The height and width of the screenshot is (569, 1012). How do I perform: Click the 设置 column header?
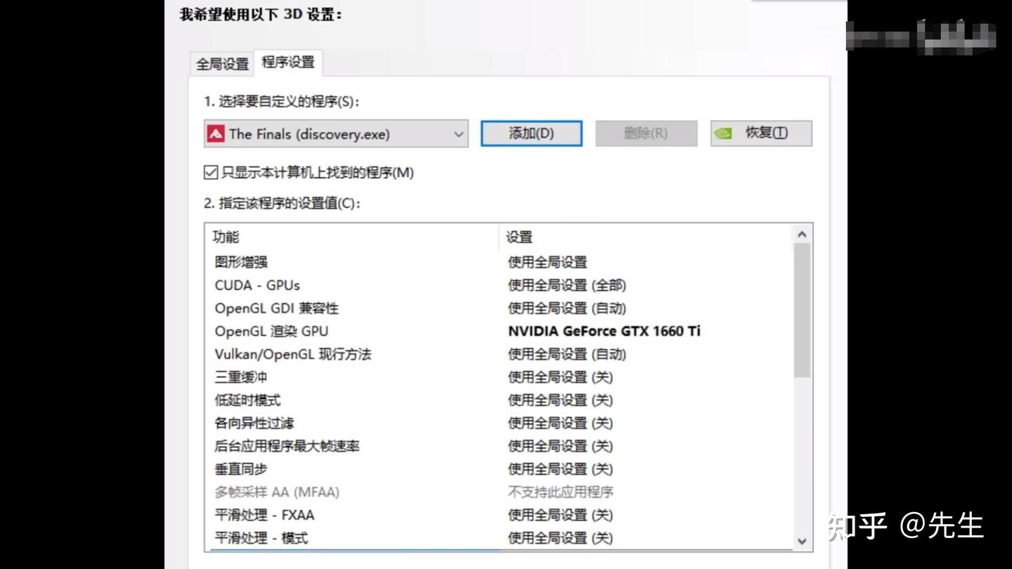point(645,237)
